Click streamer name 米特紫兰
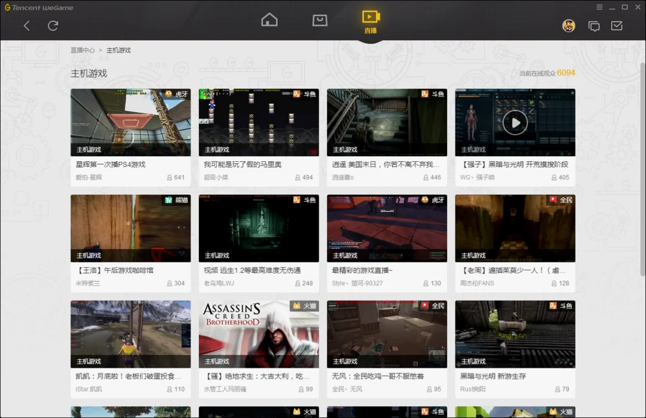646x418 pixels. coord(88,283)
